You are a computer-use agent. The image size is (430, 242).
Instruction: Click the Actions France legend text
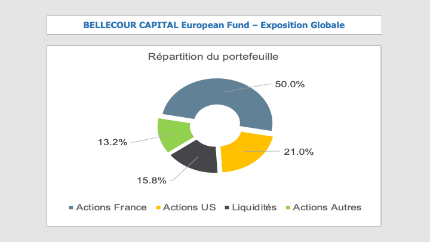pos(112,207)
